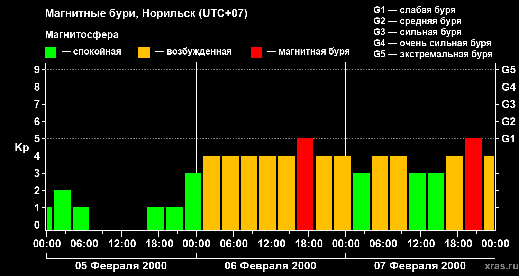This screenshot has height=276, width=519.
Task: Select the red storm bar on 06 Февраля
Action: click(305, 184)
